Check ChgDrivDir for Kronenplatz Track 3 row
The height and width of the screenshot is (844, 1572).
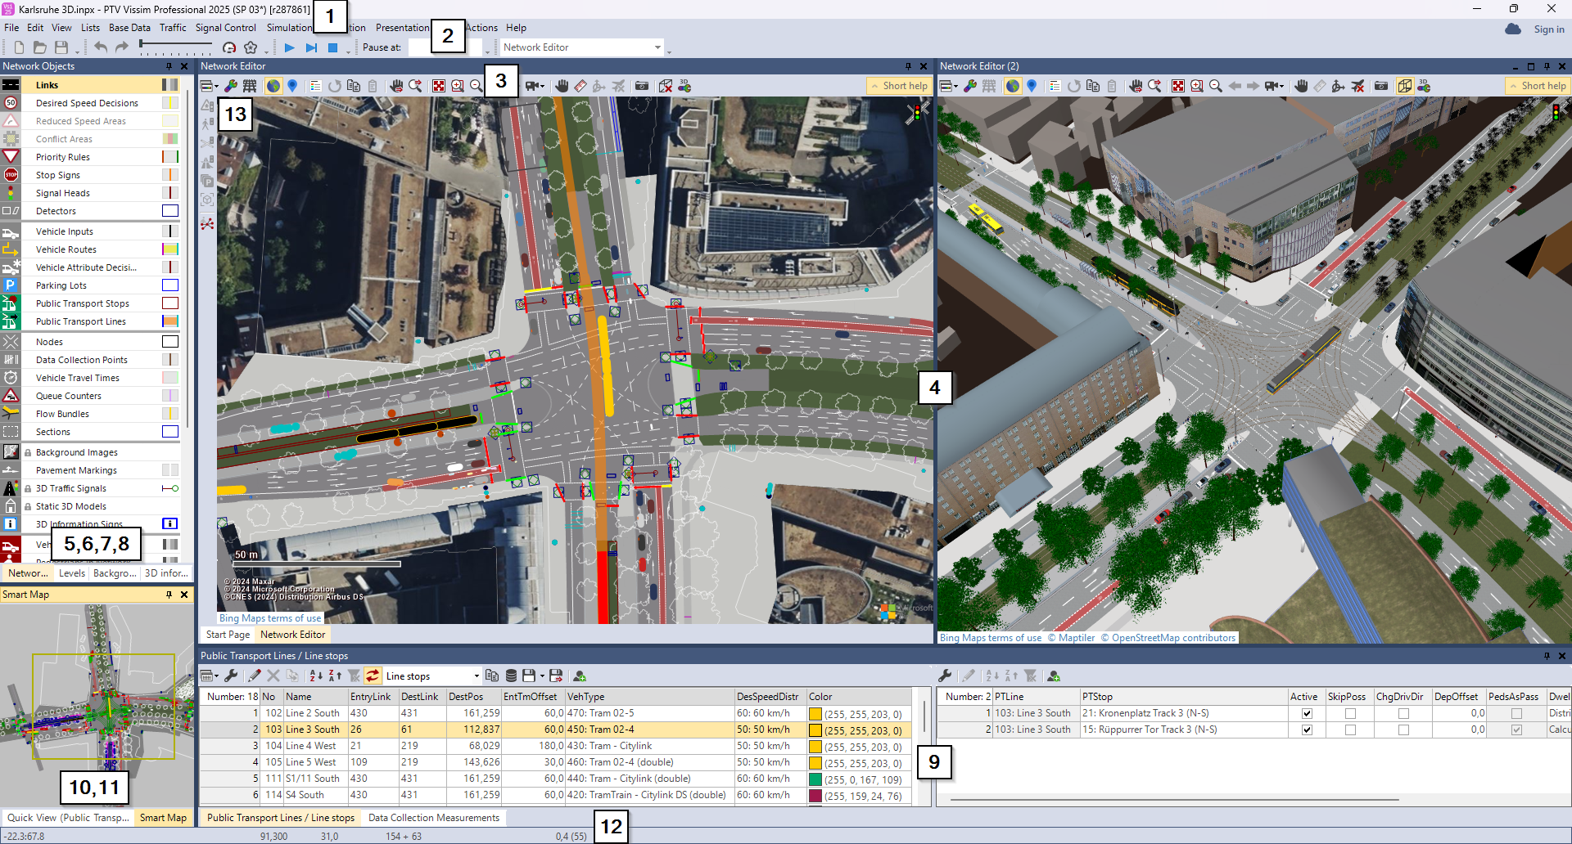pos(1403,714)
